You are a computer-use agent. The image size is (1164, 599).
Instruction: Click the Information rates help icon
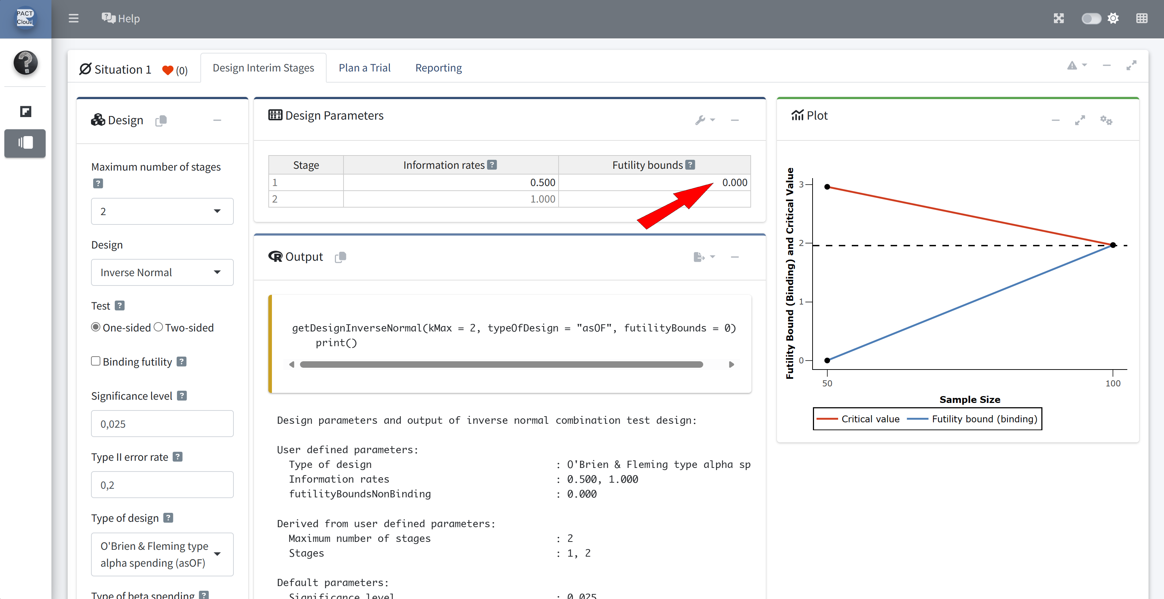pos(492,165)
